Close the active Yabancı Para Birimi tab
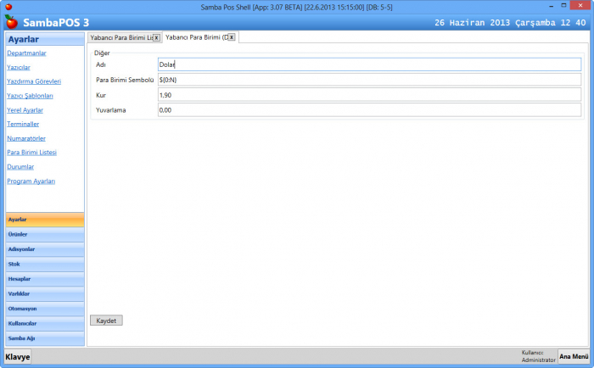 click(x=232, y=37)
